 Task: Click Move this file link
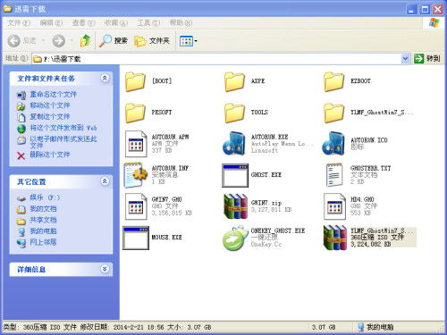point(50,105)
